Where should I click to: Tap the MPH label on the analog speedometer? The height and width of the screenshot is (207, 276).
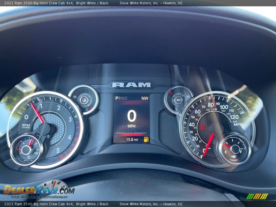click(x=238, y=124)
